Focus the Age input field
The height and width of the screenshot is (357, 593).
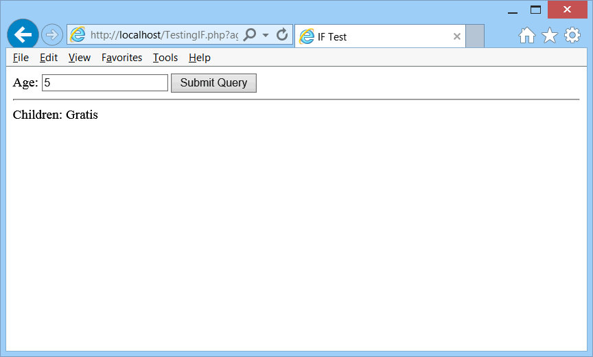pyautogui.click(x=105, y=83)
